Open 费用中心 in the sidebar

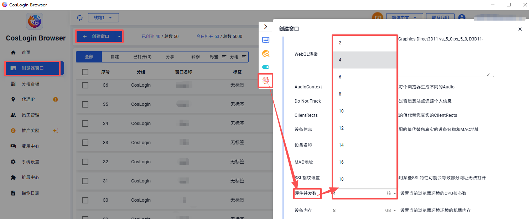coord(30,146)
